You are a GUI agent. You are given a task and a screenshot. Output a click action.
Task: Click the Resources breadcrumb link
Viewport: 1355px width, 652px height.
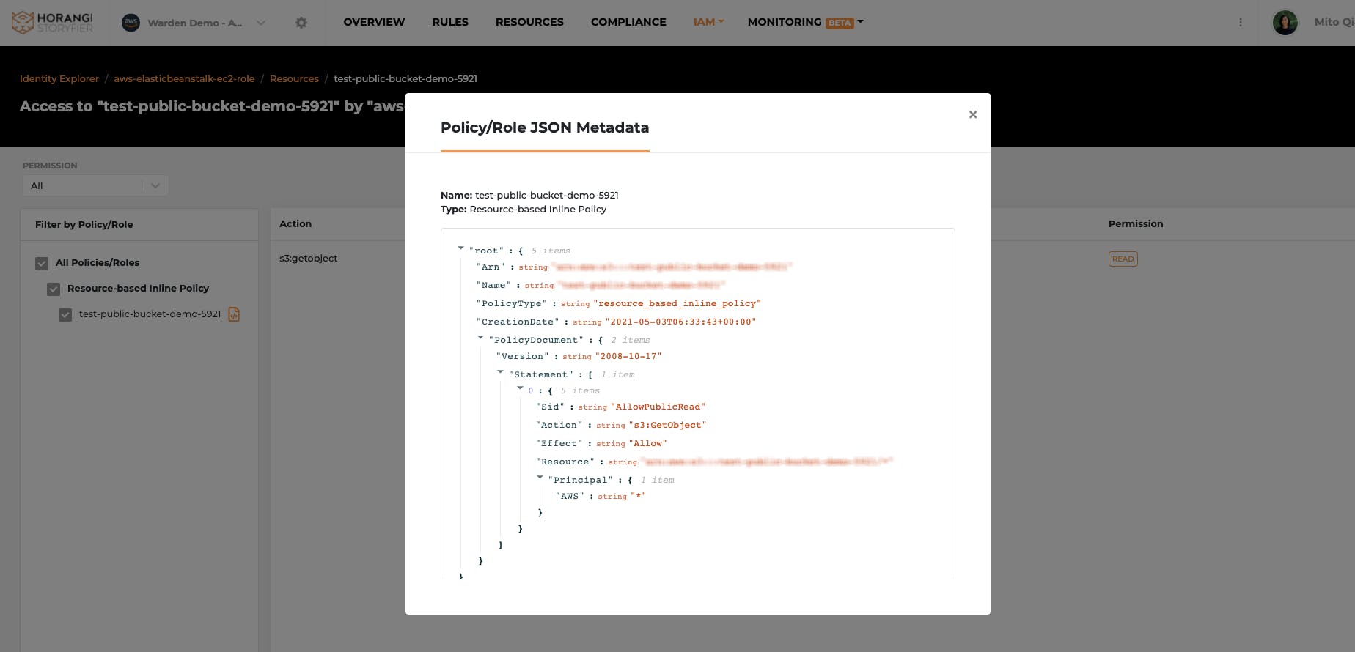tap(294, 78)
